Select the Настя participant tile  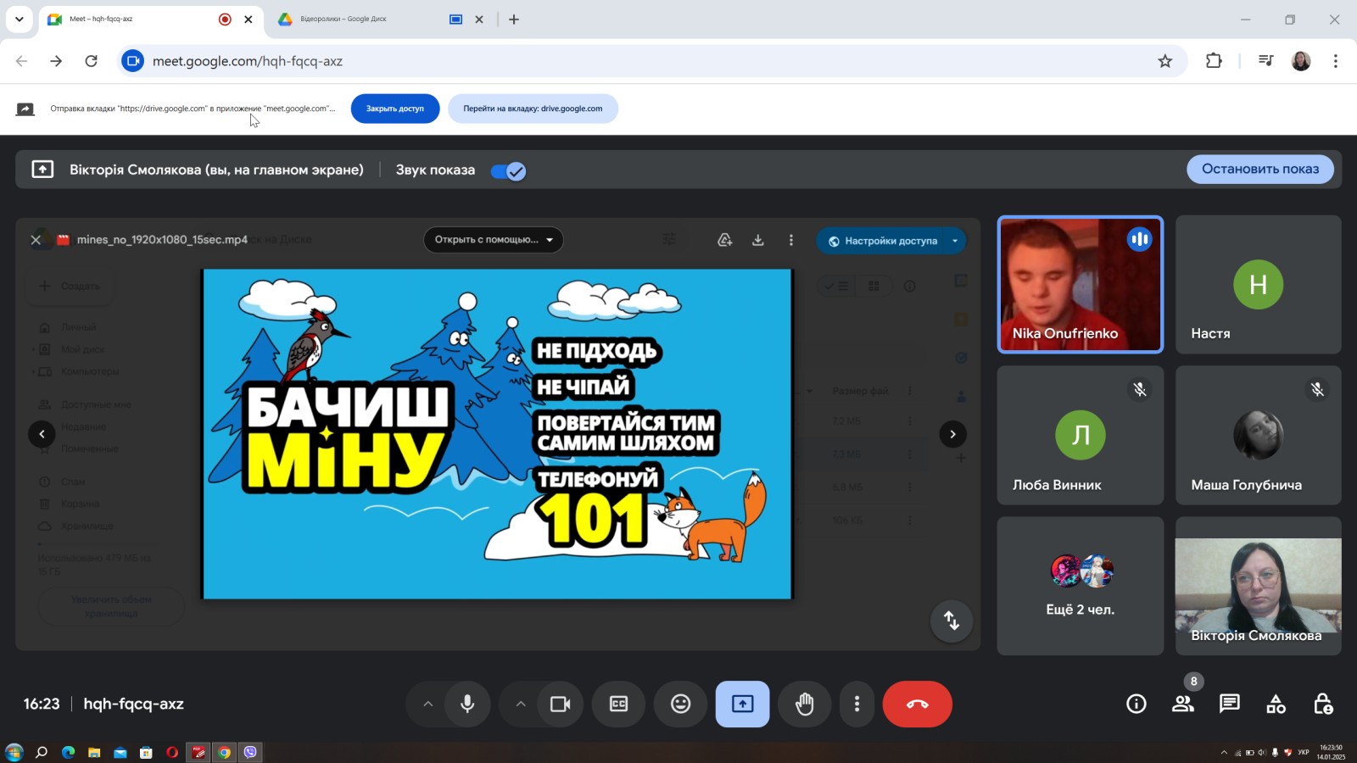[x=1259, y=284]
